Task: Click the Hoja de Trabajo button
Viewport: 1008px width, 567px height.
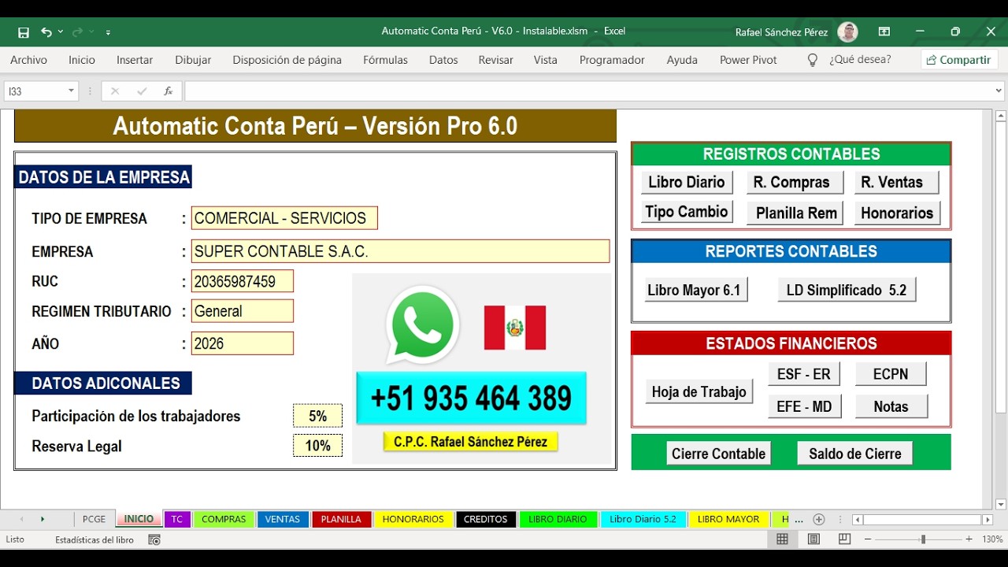Action: 699,392
